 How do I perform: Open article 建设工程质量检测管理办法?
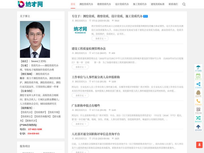89,49
